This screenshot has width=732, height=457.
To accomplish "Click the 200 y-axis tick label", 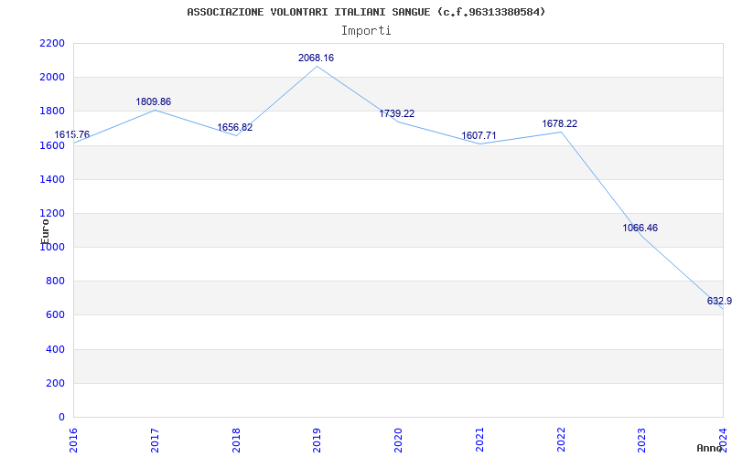I will [x=56, y=383].
